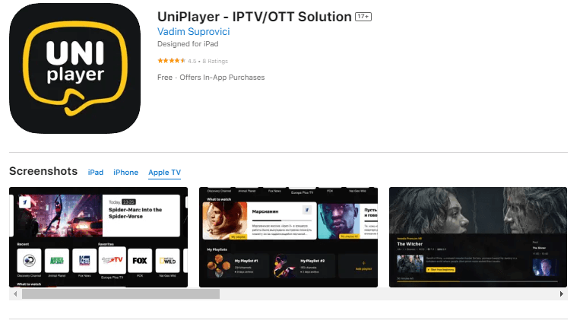Viewport: 583px width, 330px height.
Task: Select the Apple TV screenshots tab
Action: click(x=164, y=173)
